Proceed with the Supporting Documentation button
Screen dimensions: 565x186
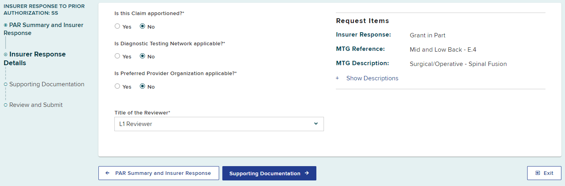pos(269,173)
